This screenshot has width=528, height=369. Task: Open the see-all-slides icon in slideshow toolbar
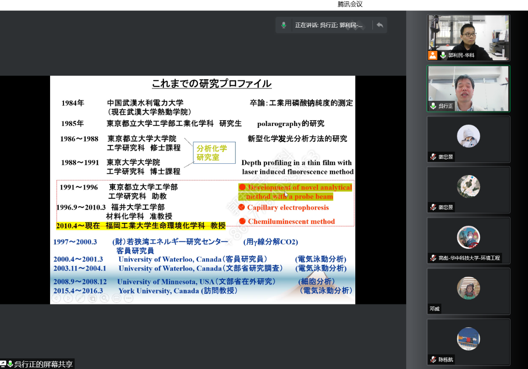click(92, 298)
